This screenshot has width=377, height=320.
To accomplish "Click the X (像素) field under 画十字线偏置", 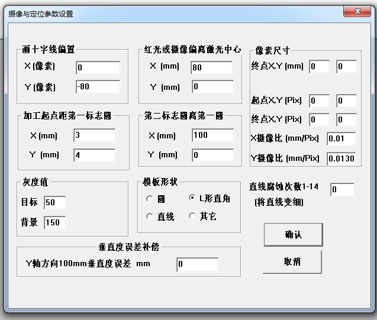I will pos(98,67).
